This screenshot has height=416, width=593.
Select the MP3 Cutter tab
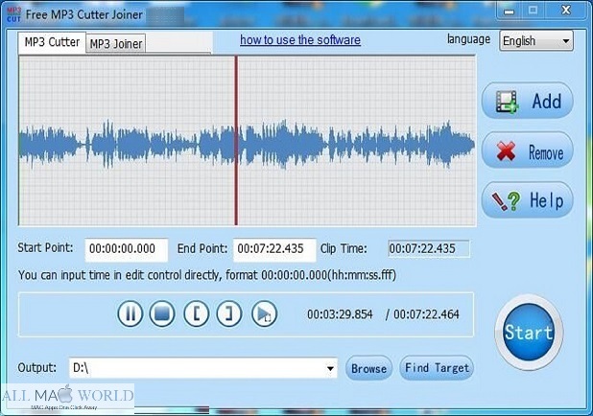52,42
